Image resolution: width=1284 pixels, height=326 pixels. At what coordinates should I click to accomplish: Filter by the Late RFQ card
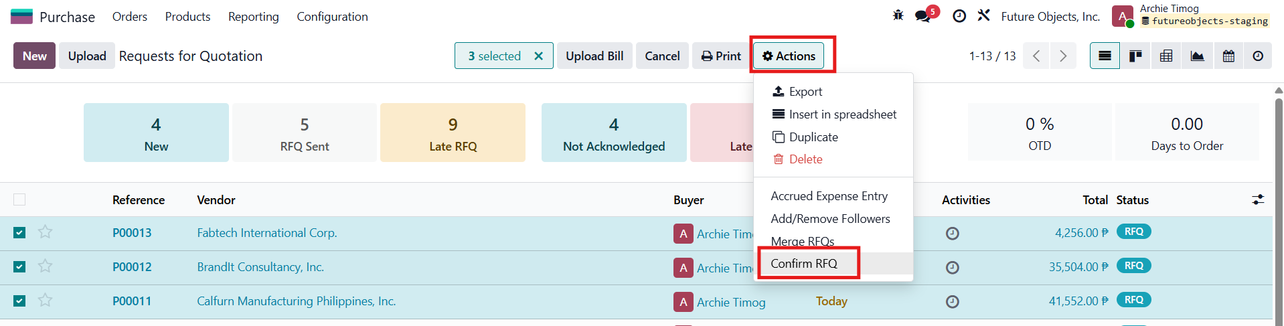[x=453, y=133]
